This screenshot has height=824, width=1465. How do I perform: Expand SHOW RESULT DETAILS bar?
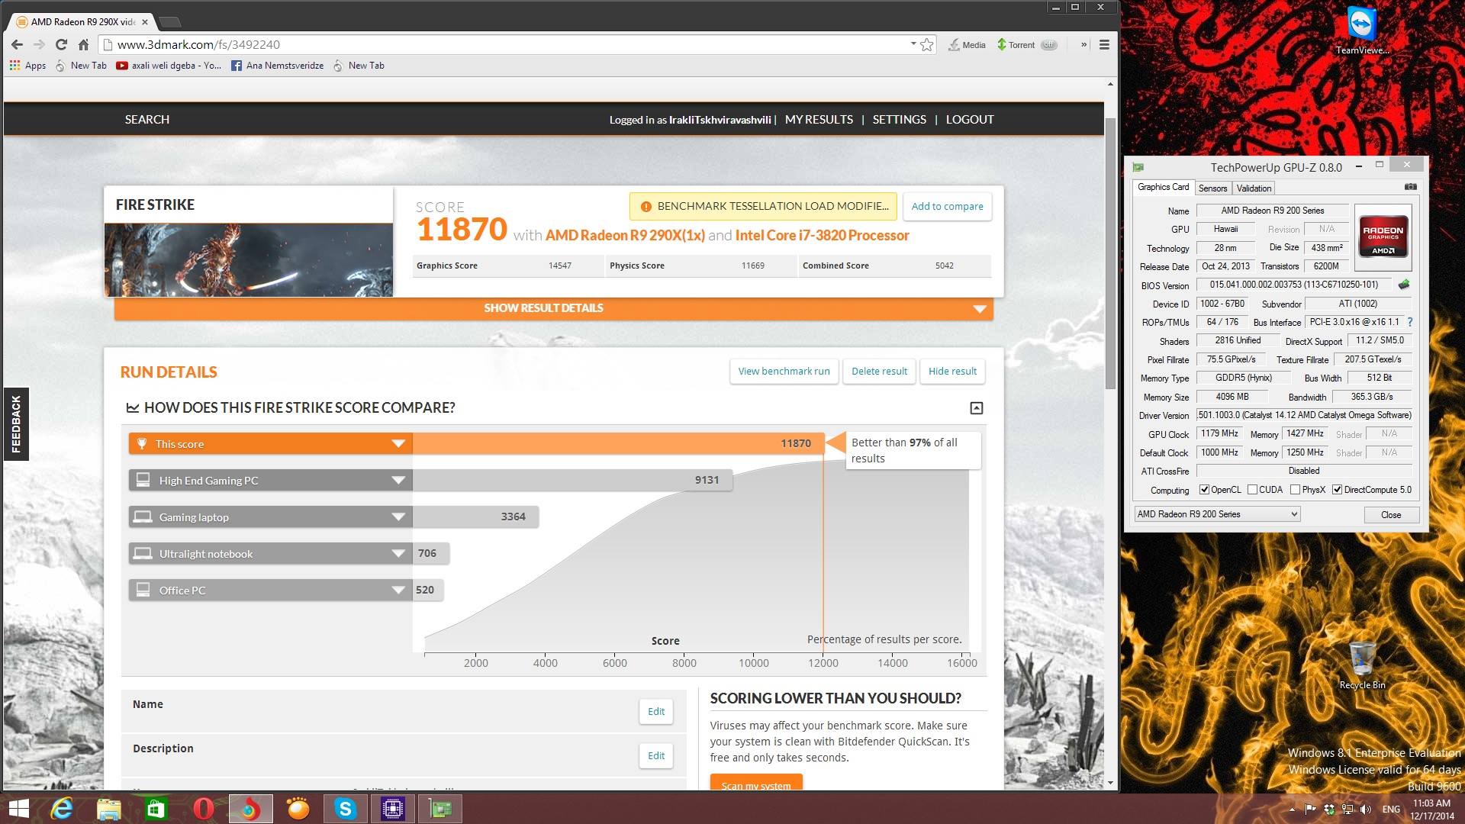[554, 308]
